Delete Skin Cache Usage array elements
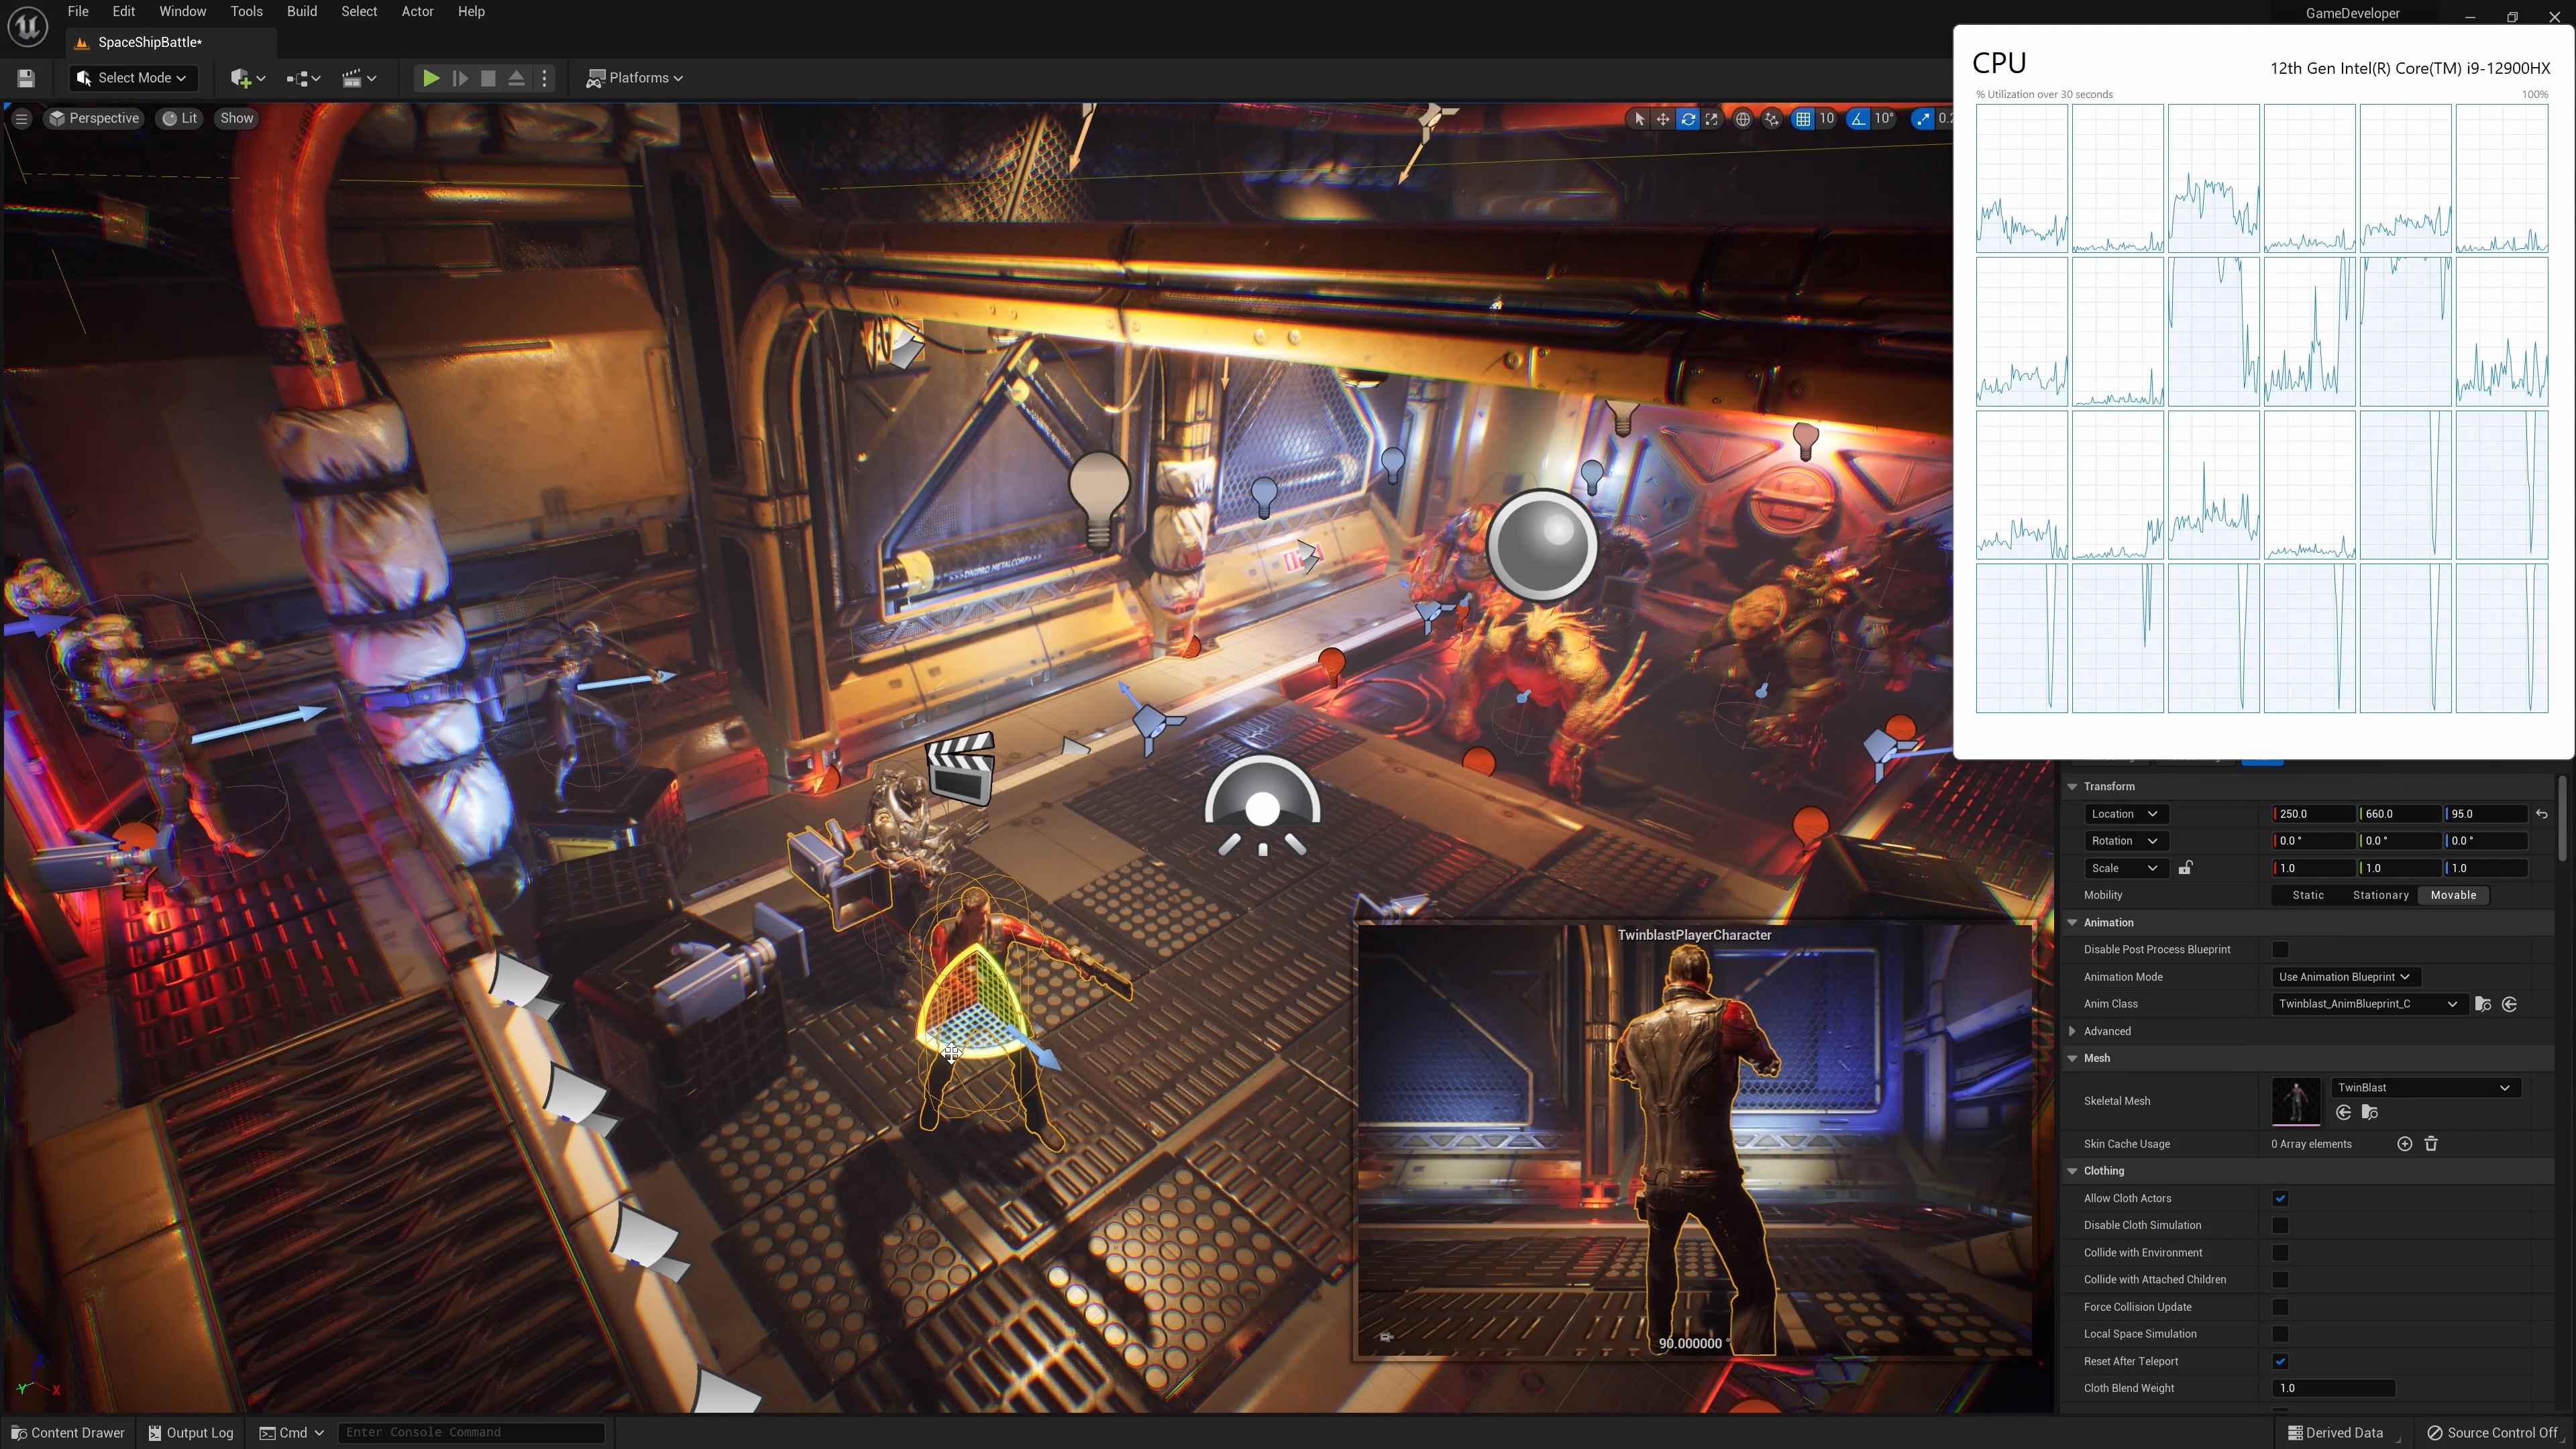The height and width of the screenshot is (1449, 2576). pos(2431,1144)
